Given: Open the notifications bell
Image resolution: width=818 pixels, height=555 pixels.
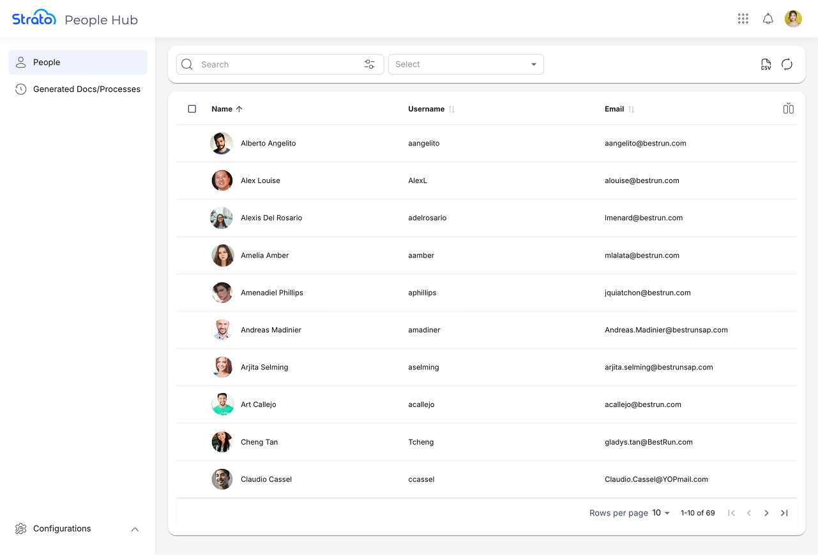Looking at the screenshot, I should pyautogui.click(x=768, y=19).
